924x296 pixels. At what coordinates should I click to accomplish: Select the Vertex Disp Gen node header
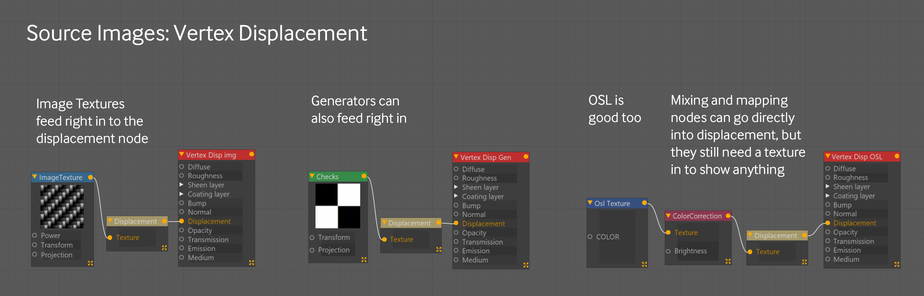(x=485, y=157)
